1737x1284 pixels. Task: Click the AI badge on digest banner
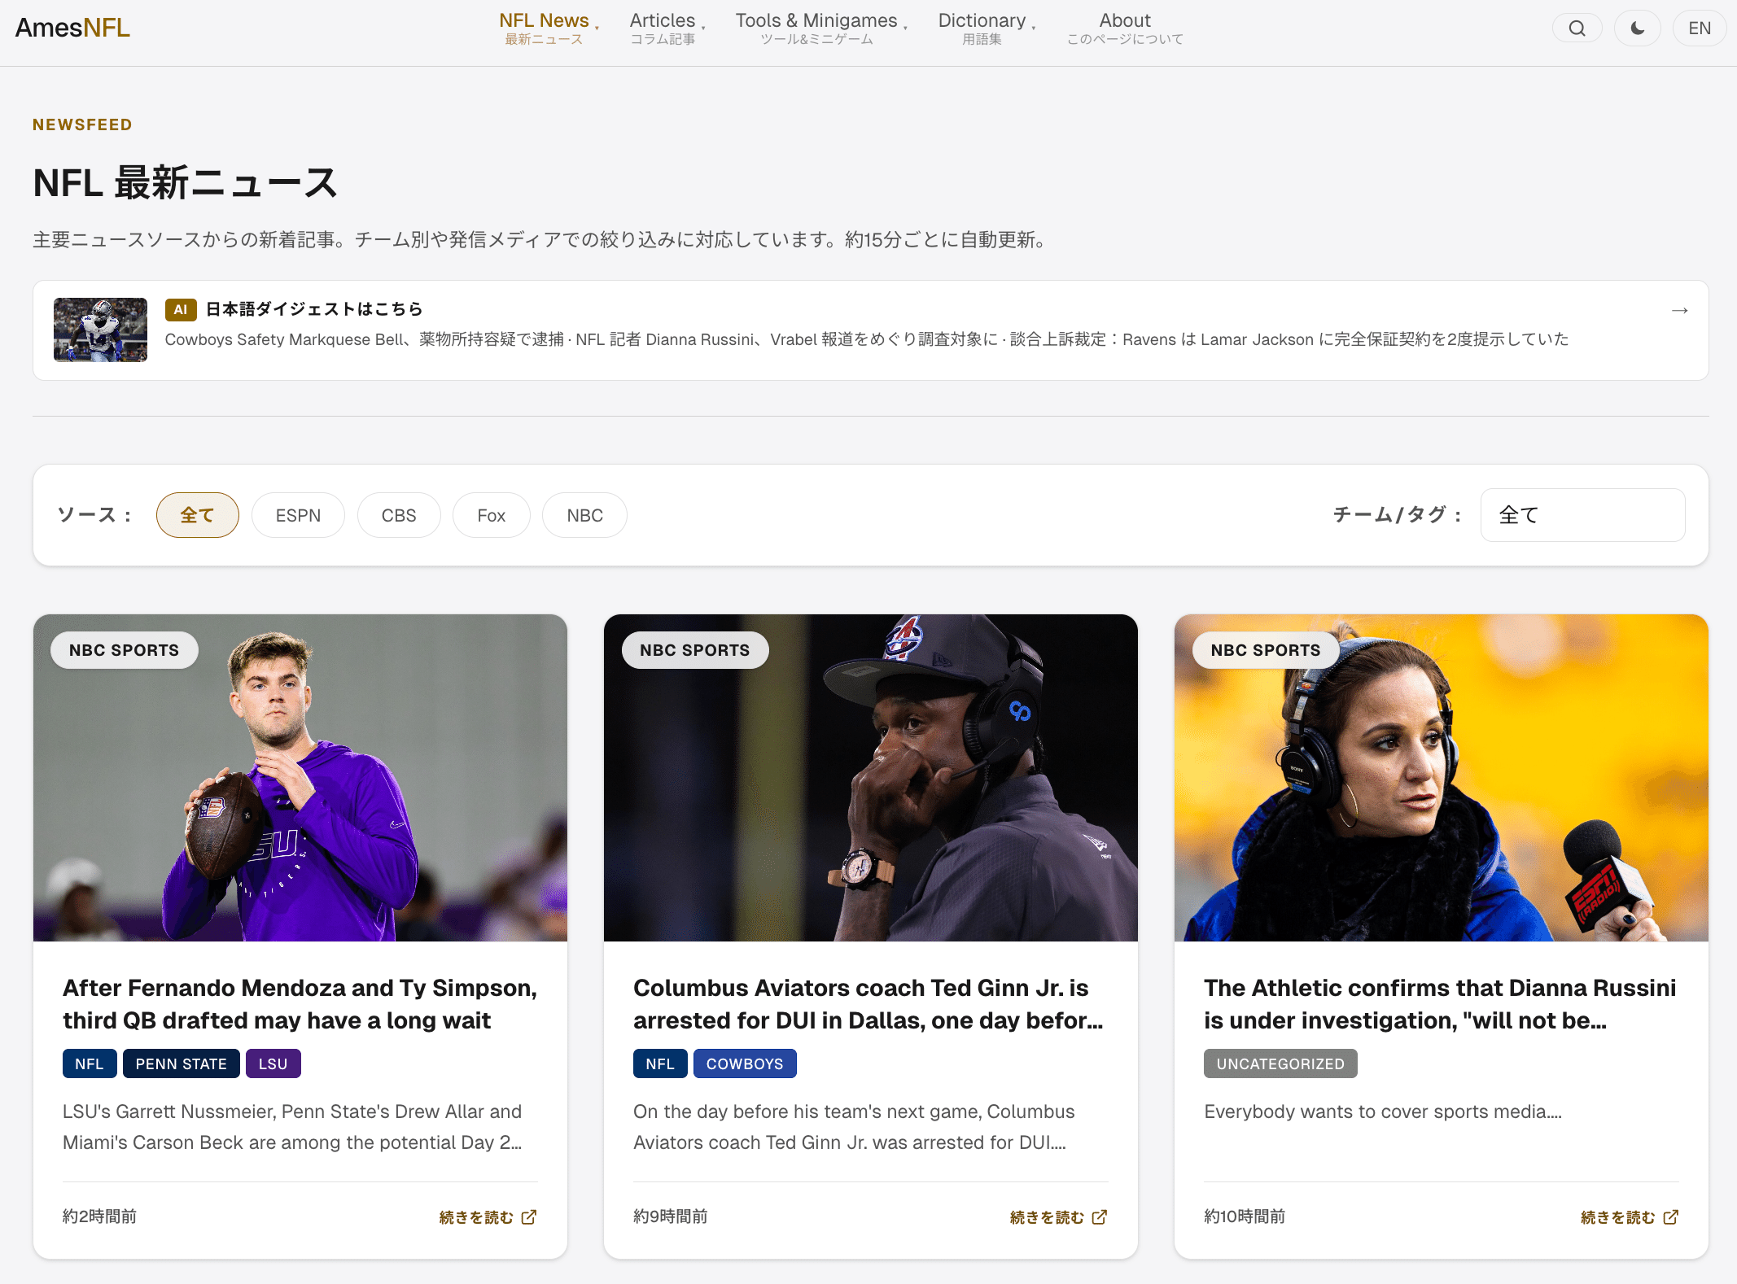pos(181,309)
